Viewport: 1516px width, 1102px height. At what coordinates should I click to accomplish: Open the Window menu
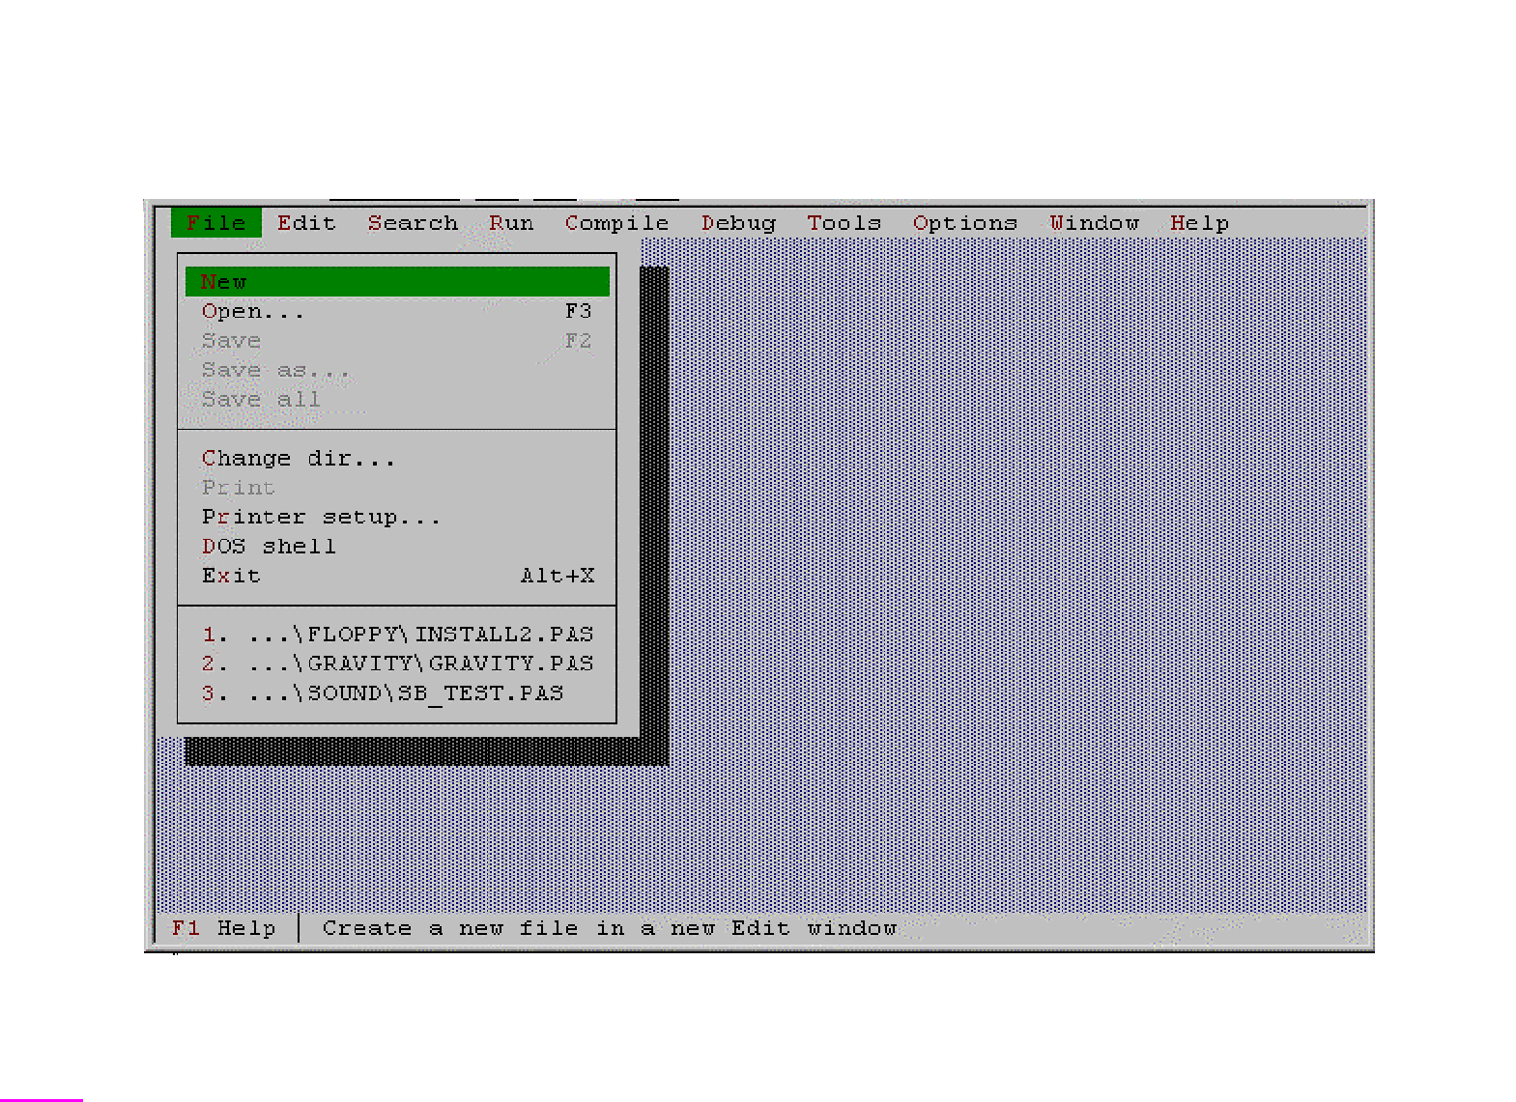click(x=1095, y=223)
